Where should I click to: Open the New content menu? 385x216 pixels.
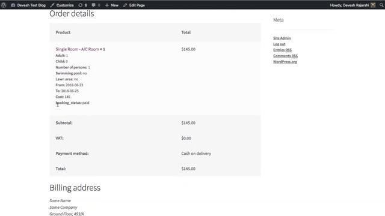click(x=112, y=5)
